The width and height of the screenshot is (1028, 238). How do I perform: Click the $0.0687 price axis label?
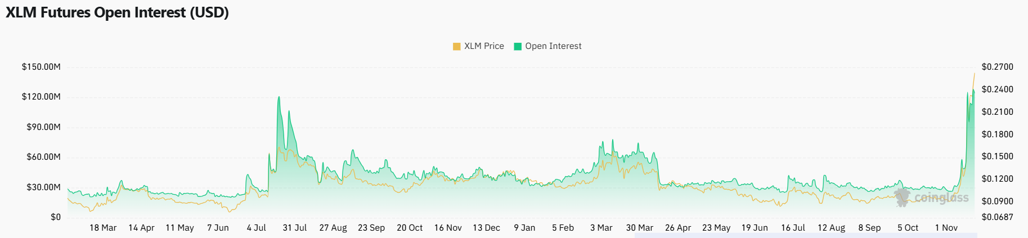tap(997, 217)
